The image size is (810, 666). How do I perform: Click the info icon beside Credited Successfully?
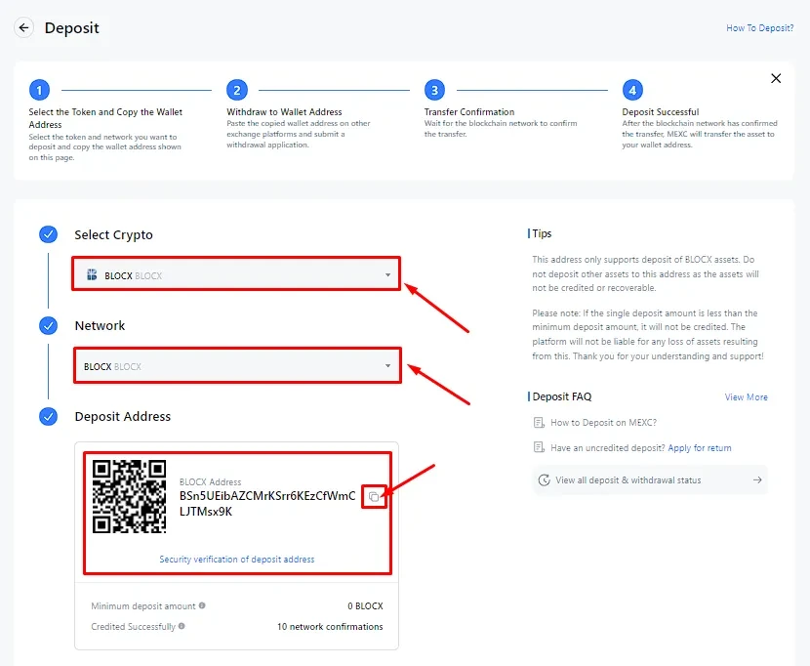pos(182,626)
